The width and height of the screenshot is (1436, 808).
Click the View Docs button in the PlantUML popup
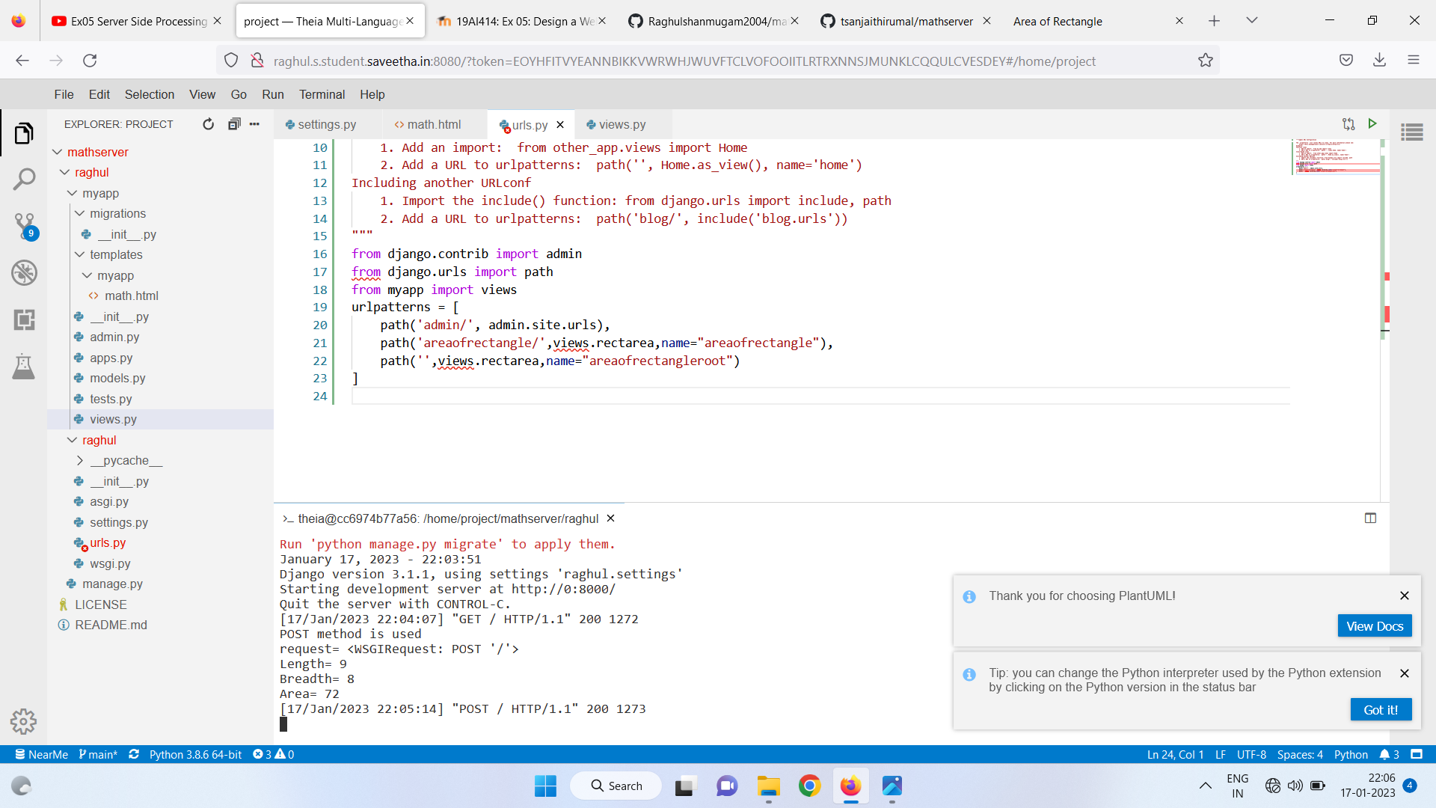point(1374,625)
